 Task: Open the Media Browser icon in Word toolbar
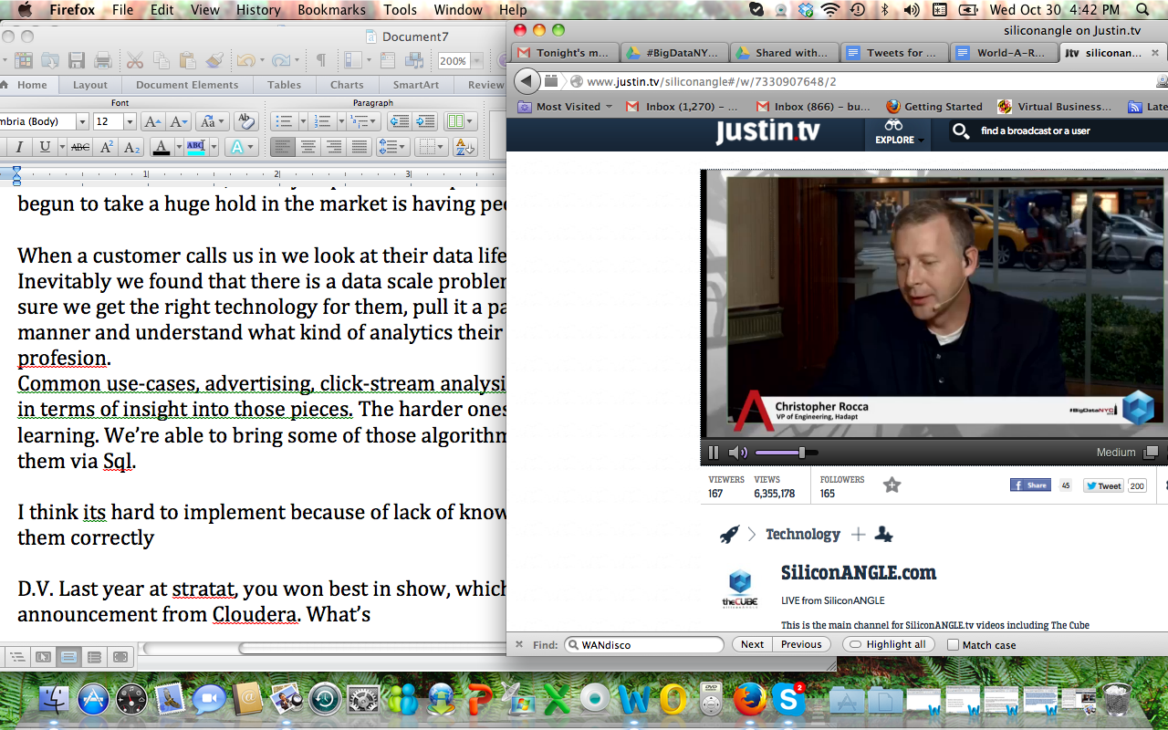[415, 61]
